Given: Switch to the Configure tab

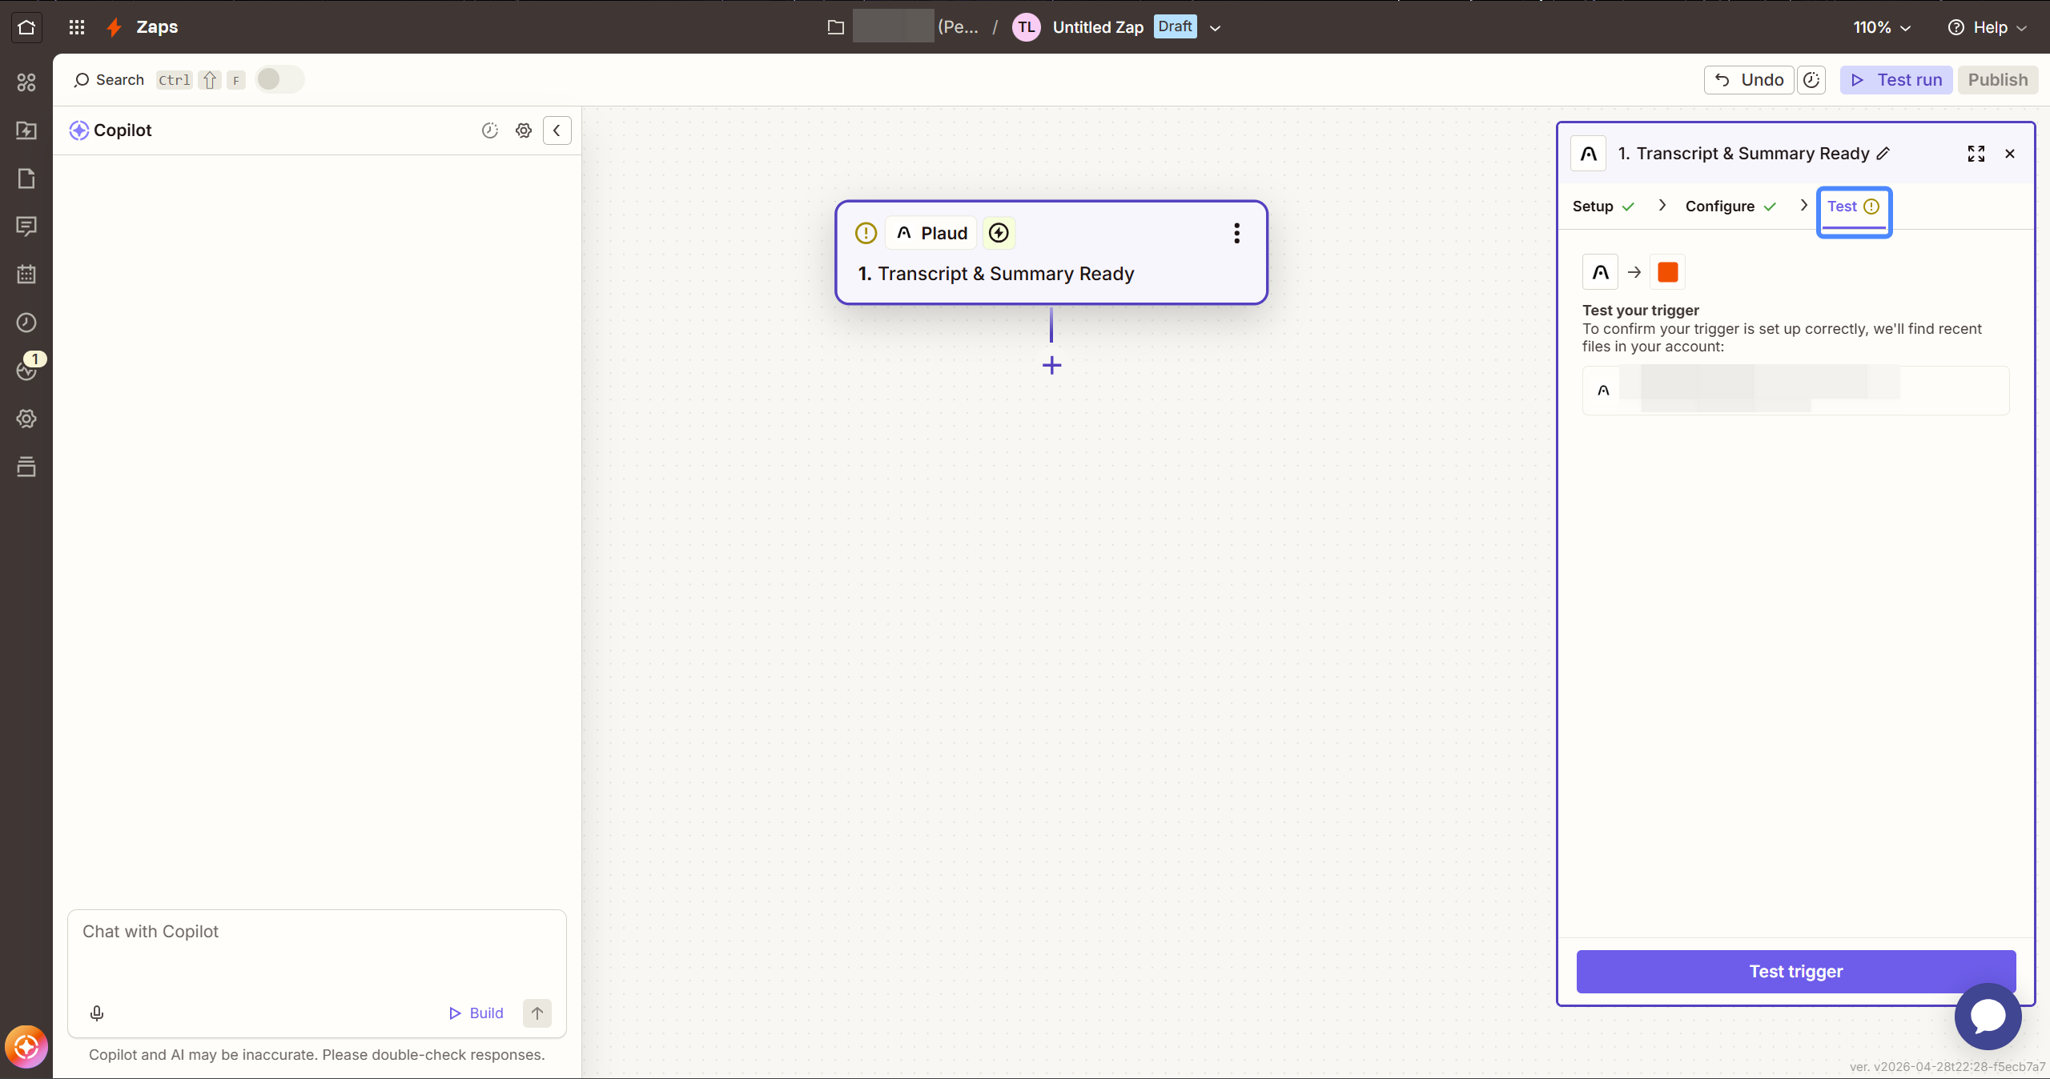Looking at the screenshot, I should pos(1730,207).
